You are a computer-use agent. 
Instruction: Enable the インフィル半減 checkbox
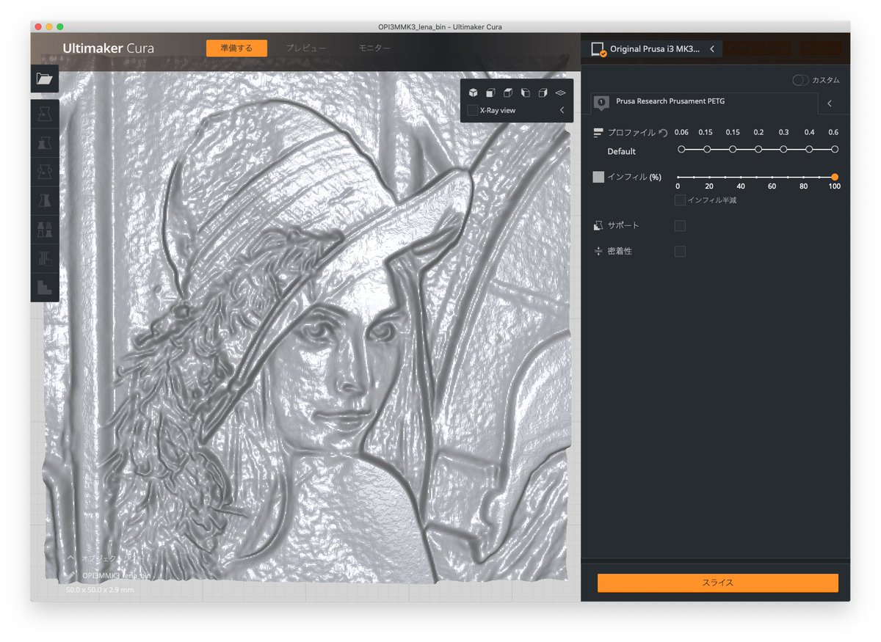[x=680, y=200]
